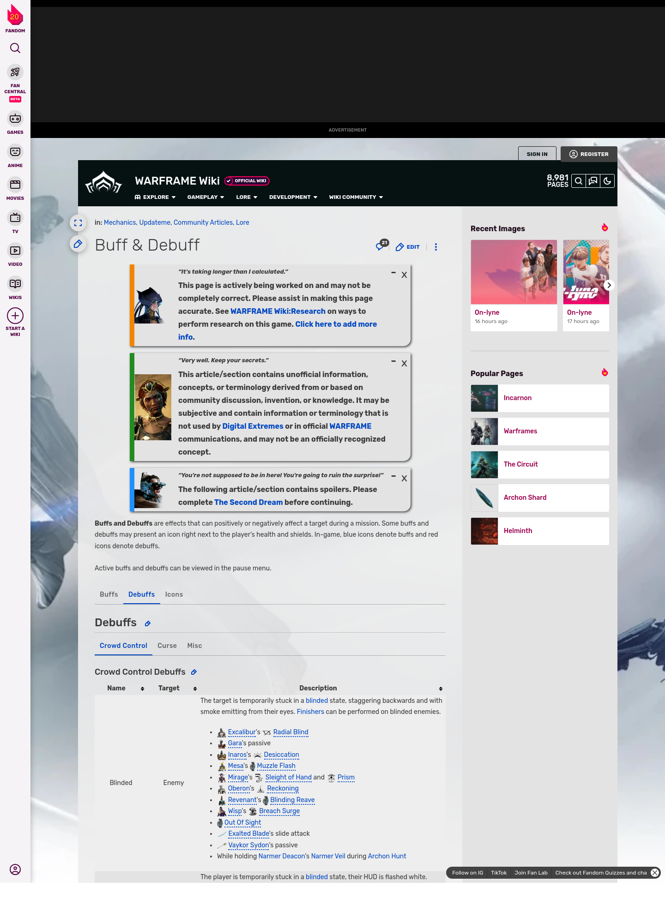Collapse the work-in-progress notice
665x923 pixels.
coord(393,273)
